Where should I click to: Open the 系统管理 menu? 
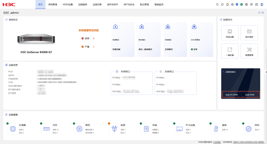(53, 5)
